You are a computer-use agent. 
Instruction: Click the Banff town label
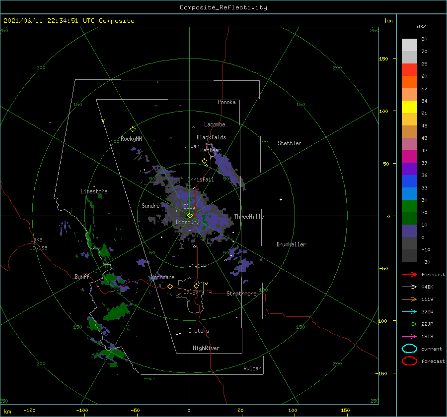pyautogui.click(x=82, y=276)
